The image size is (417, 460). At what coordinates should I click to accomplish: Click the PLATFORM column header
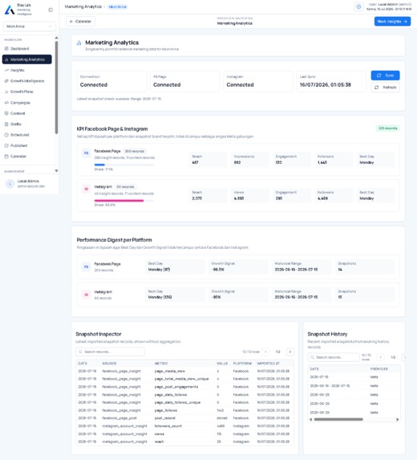tap(242, 364)
